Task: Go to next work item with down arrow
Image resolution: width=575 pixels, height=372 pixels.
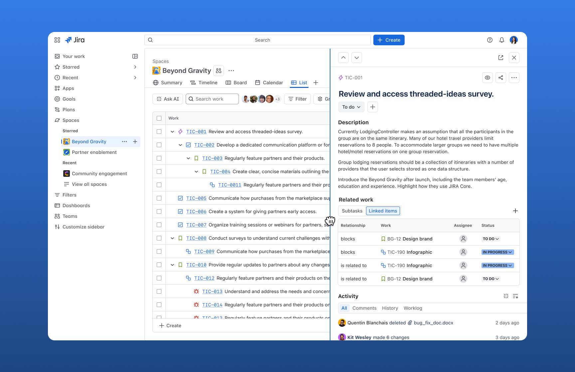Action: pyautogui.click(x=357, y=58)
